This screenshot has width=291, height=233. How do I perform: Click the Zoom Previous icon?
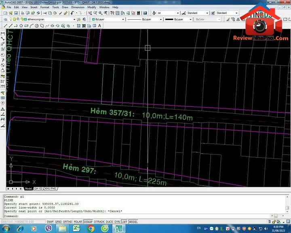(105, 13)
